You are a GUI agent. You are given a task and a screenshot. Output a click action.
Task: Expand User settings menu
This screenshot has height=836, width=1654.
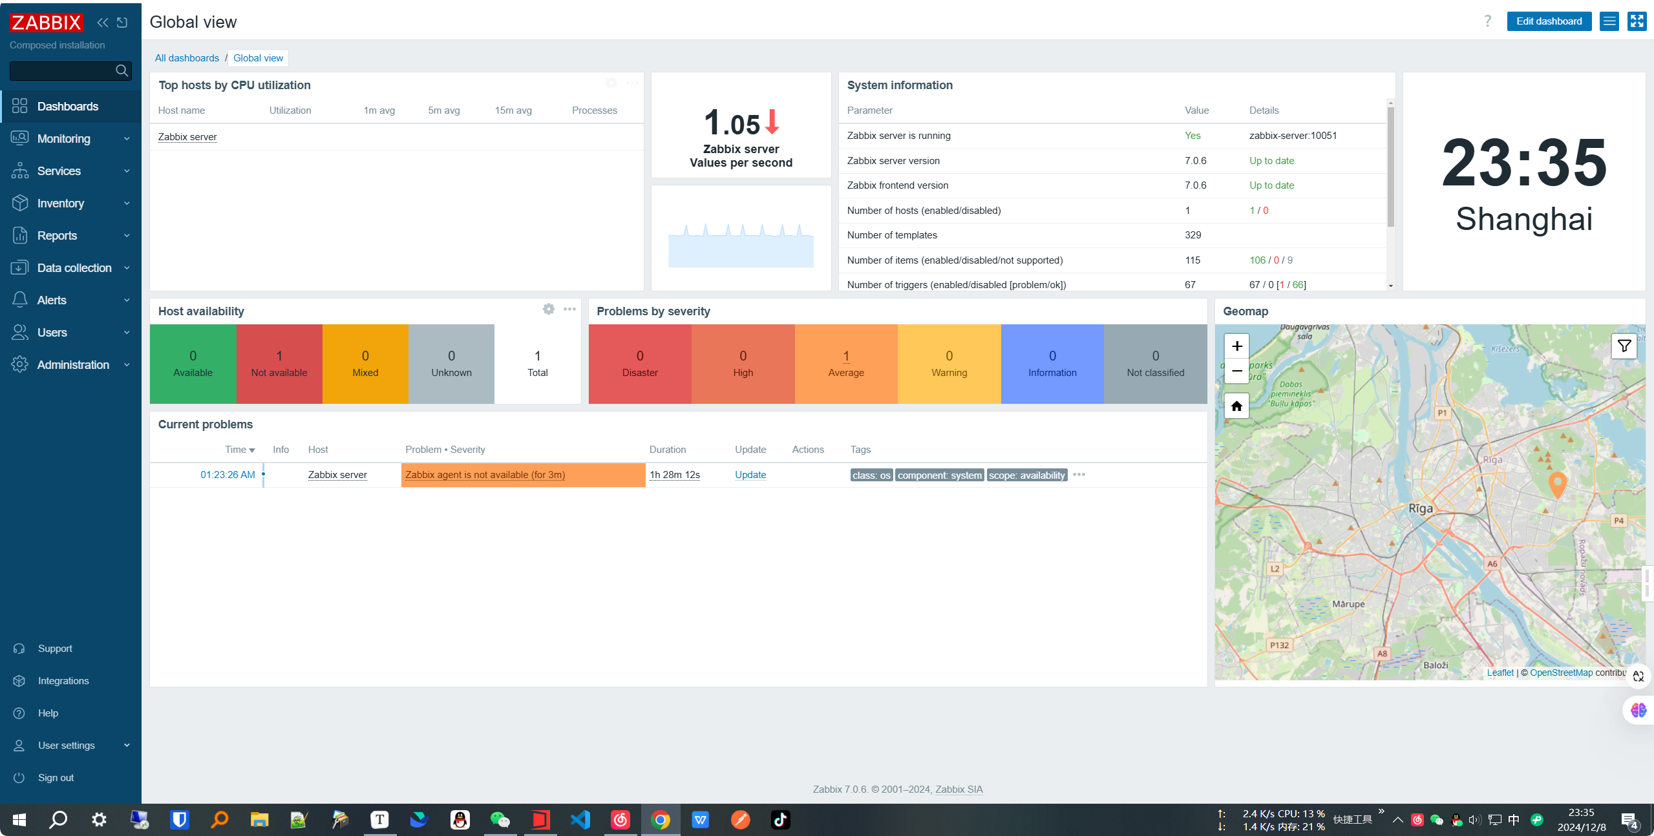[71, 746]
